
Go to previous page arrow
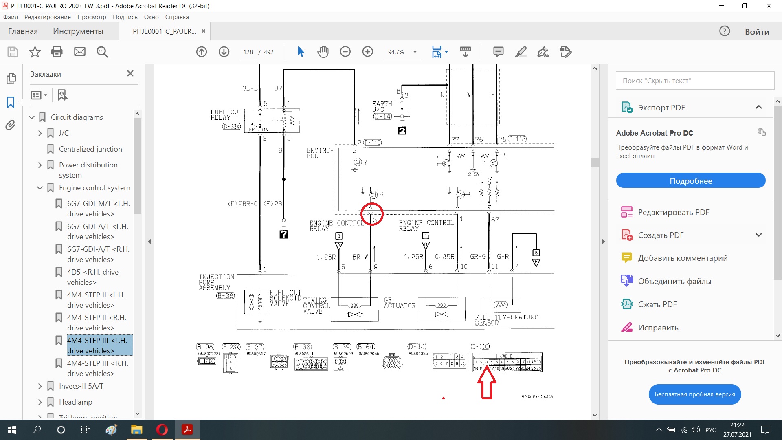[202, 52]
